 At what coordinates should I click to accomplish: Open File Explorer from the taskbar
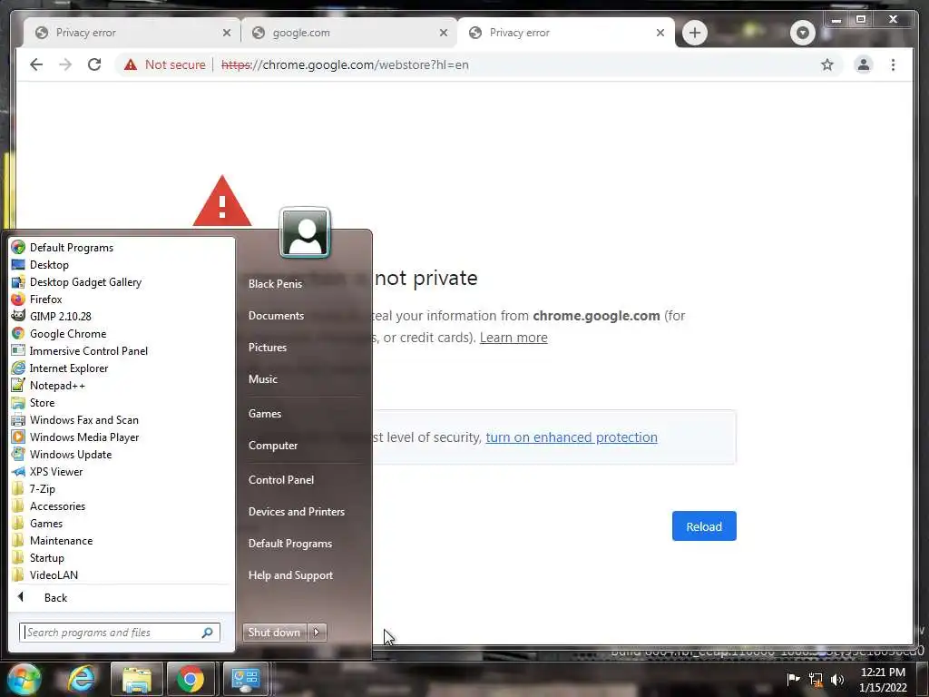(x=136, y=679)
